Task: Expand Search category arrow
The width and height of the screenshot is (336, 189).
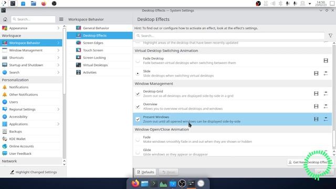Action: pyautogui.click(x=58, y=72)
